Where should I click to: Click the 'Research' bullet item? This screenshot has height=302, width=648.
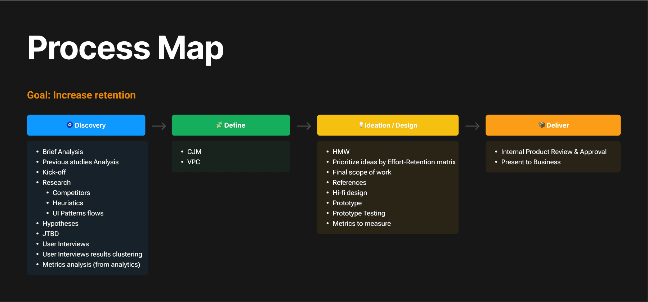click(57, 182)
